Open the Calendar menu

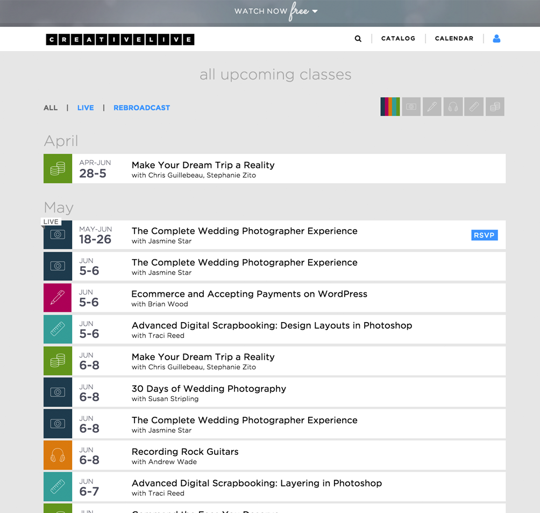click(454, 39)
